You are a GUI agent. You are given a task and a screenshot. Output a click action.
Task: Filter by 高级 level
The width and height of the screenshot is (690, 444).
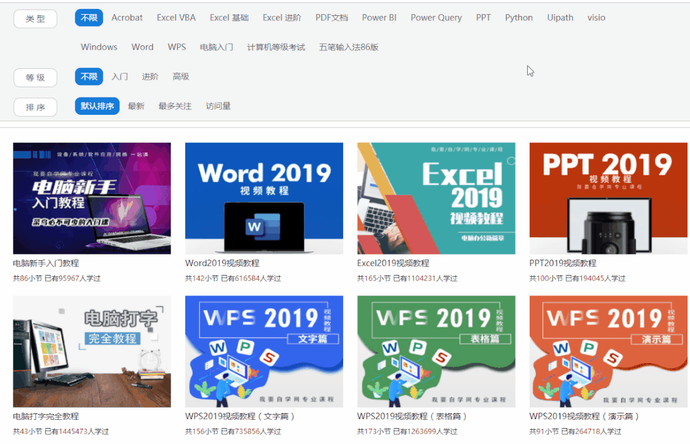[181, 77]
